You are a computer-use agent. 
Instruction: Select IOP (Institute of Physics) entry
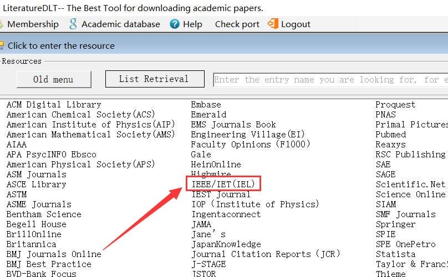click(255, 204)
